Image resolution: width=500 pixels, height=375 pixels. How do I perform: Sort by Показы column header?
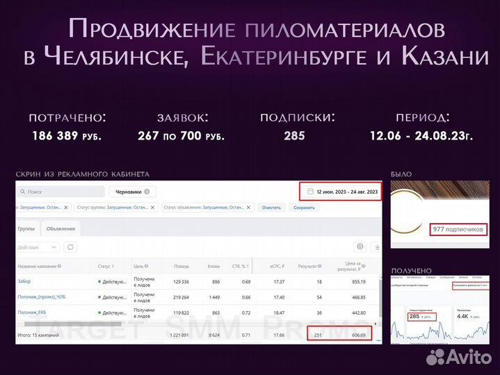pos(182,266)
